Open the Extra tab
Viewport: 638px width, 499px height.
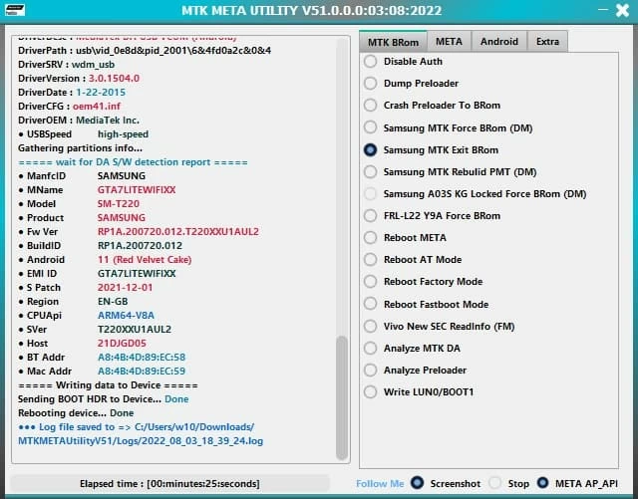tap(547, 41)
